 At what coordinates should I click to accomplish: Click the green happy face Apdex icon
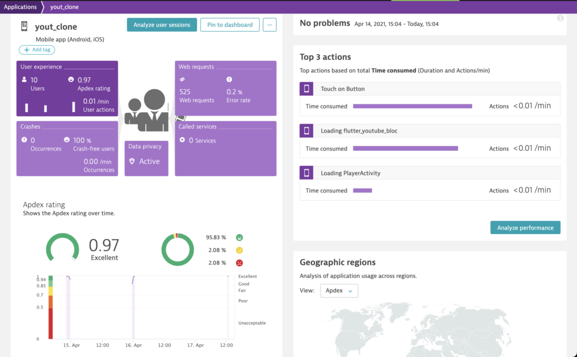(x=239, y=237)
